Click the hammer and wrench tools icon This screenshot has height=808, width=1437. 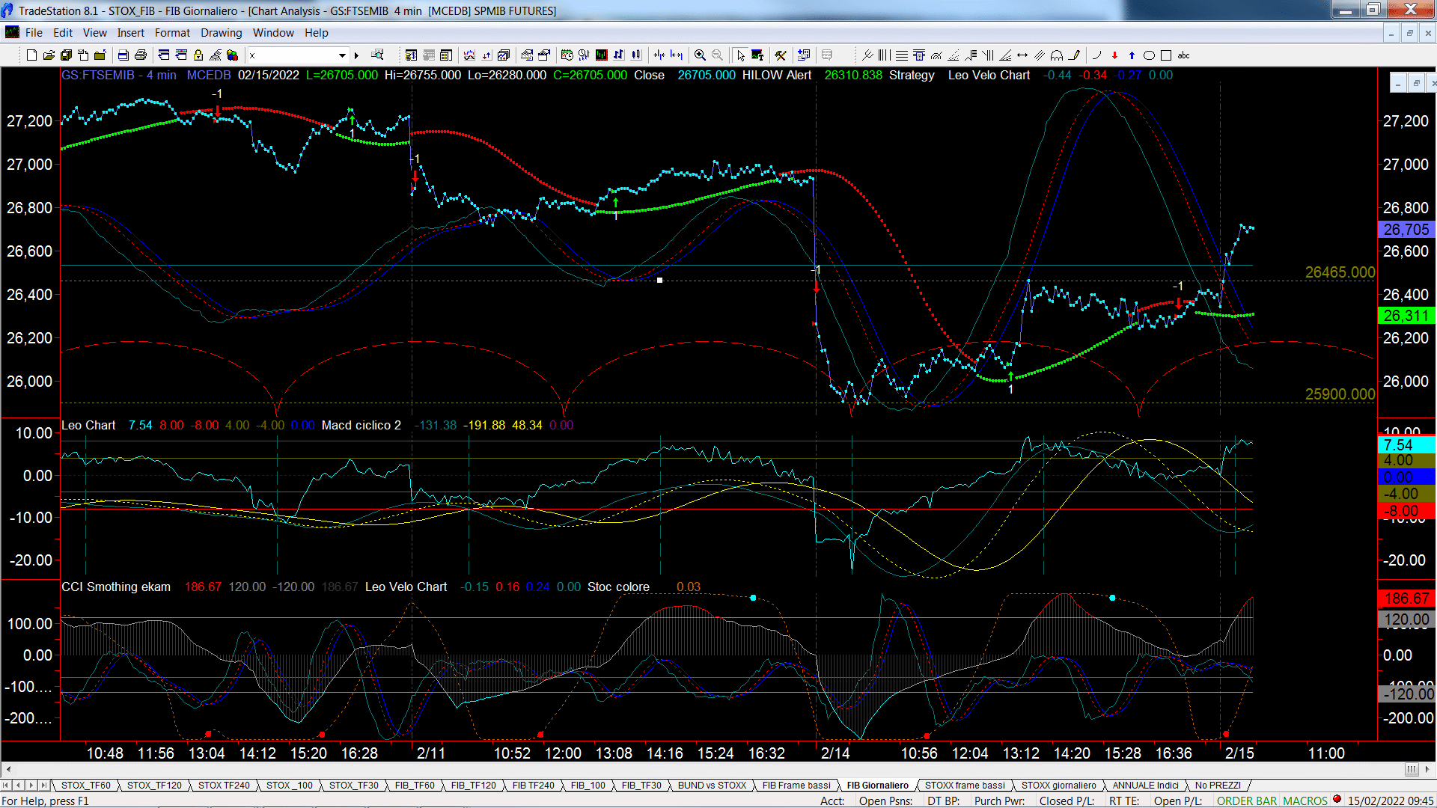[x=780, y=55]
